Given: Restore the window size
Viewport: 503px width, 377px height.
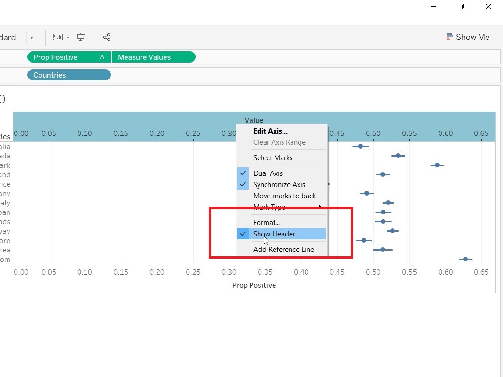Looking at the screenshot, I should [x=461, y=7].
